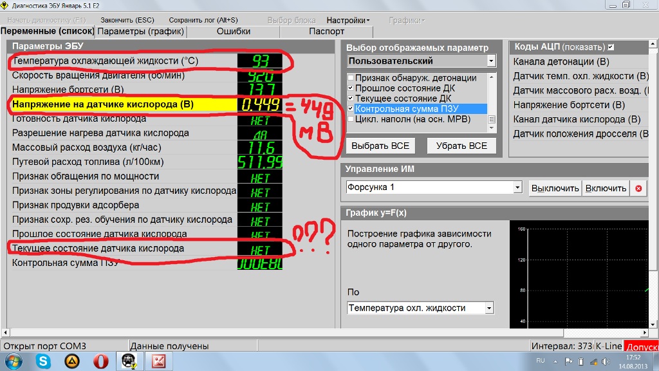The width and height of the screenshot is (659, 371).
Task: Uncheck Прошлое состояние ДК checkbox
Action: [351, 88]
